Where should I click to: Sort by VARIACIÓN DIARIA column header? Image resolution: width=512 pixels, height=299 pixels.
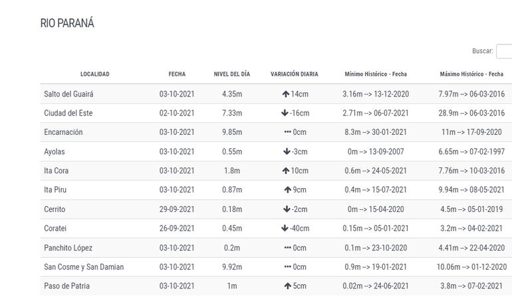point(295,74)
